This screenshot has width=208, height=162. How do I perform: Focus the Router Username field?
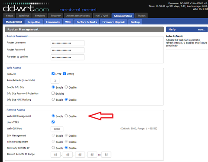68,43
